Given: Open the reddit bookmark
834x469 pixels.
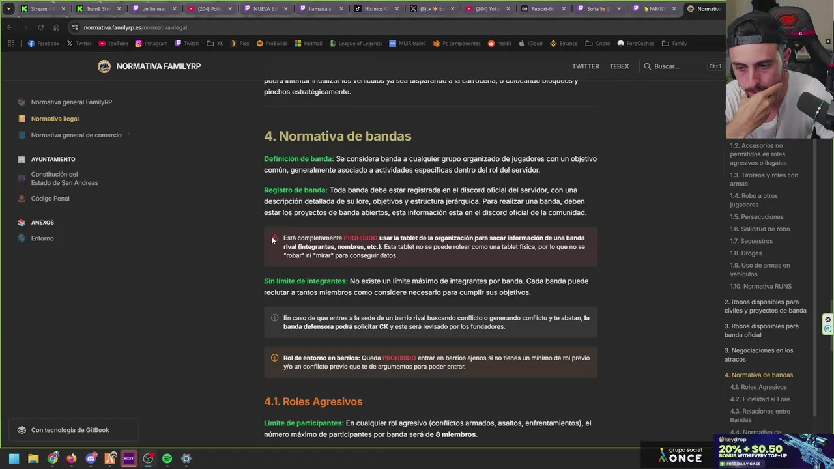Looking at the screenshot, I should (499, 44).
